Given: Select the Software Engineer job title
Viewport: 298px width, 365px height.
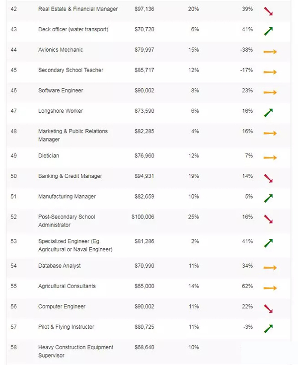Looking at the screenshot, I should (61, 90).
